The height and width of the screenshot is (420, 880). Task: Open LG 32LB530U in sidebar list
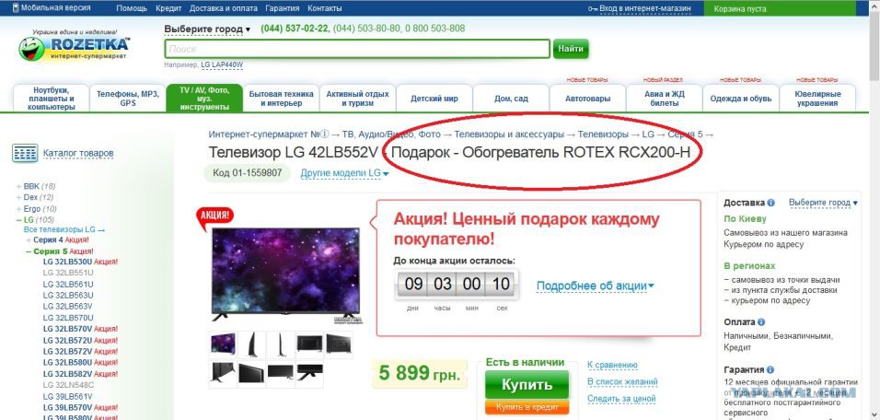pos(68,262)
